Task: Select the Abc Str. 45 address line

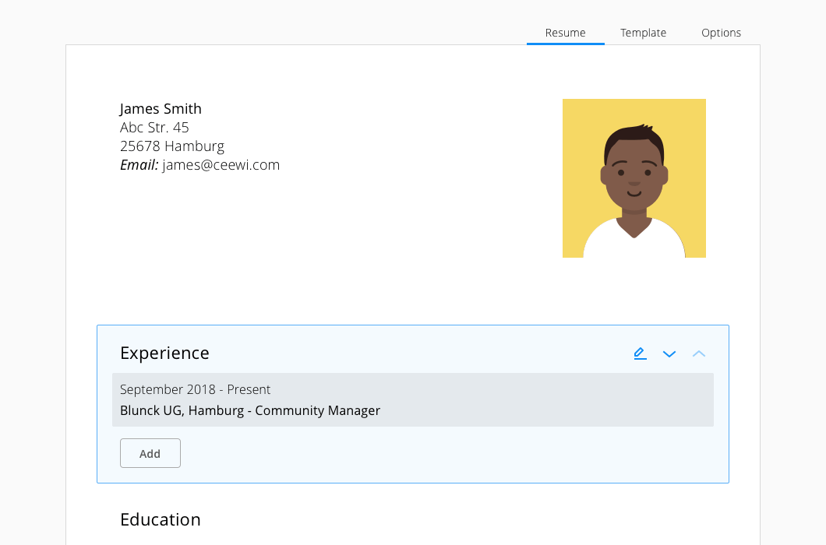Action: click(x=154, y=128)
